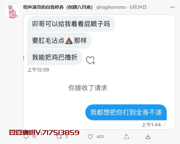Select the first gray incoming message bubble
The height and width of the screenshot is (144, 180).
pyautogui.click(x=71, y=24)
